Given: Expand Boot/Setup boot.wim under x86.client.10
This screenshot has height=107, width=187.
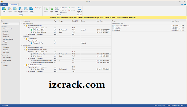Looking at the screenshot, I should [x=27, y=71].
